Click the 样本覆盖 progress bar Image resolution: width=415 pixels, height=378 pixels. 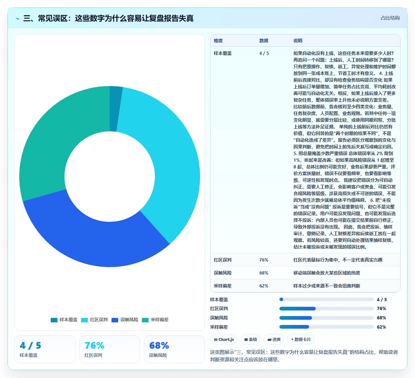coord(326,299)
